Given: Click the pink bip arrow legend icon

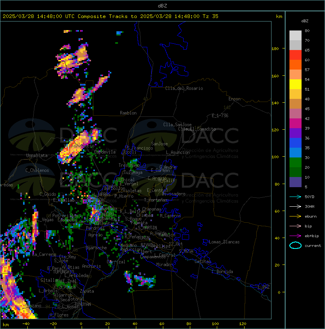Looking at the screenshot, I should 295,226.
